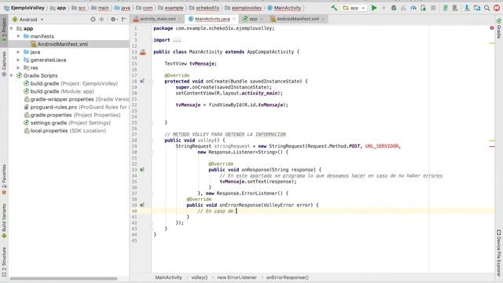Hide the Project panel with hide icon
This screenshot has height=283, width=503.
[124, 19]
